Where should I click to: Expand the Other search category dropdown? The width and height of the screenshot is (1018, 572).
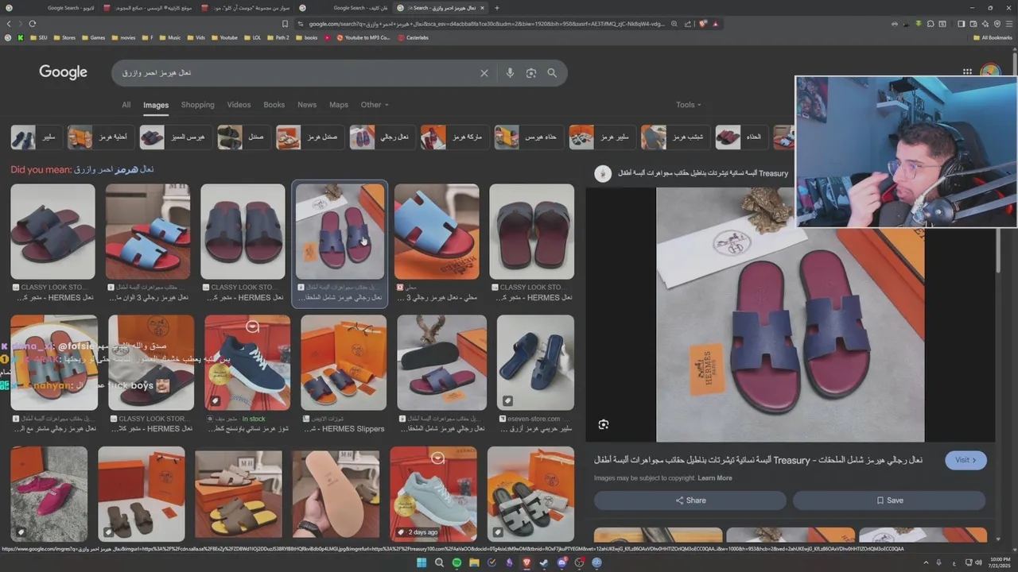point(375,105)
